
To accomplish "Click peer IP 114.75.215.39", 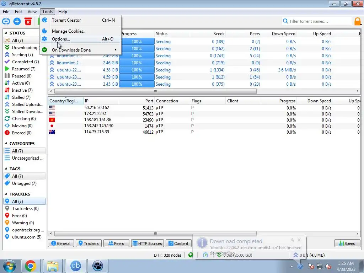I will coord(97,132).
